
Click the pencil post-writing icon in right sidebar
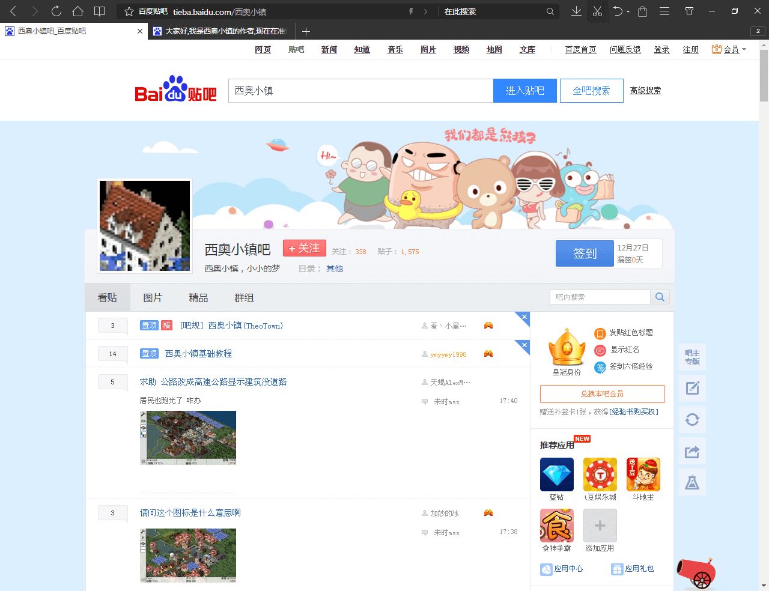pyautogui.click(x=692, y=388)
